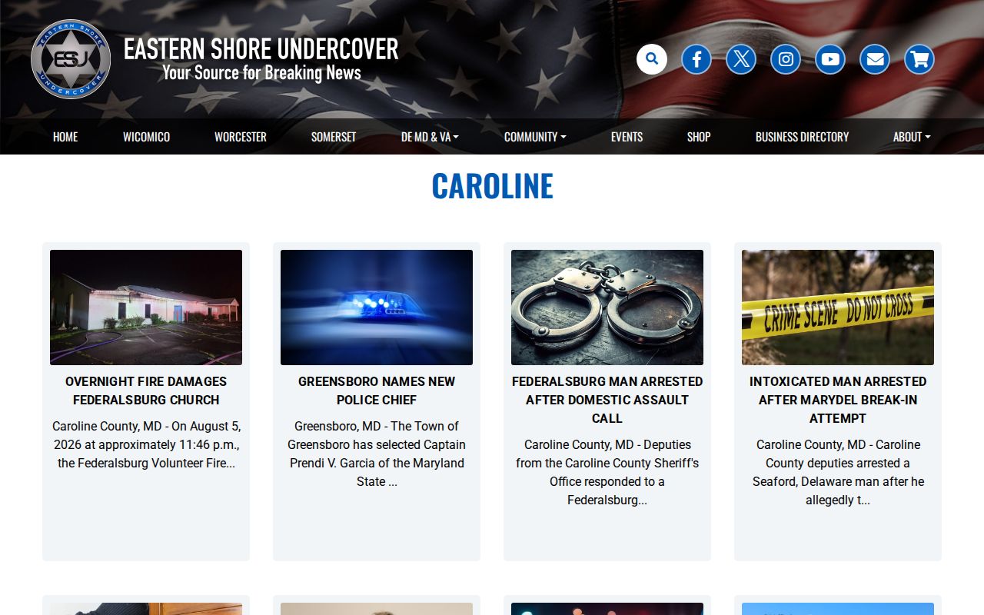Click excerpt about Caroline County Sheriff's Office deputies

pyautogui.click(x=607, y=472)
